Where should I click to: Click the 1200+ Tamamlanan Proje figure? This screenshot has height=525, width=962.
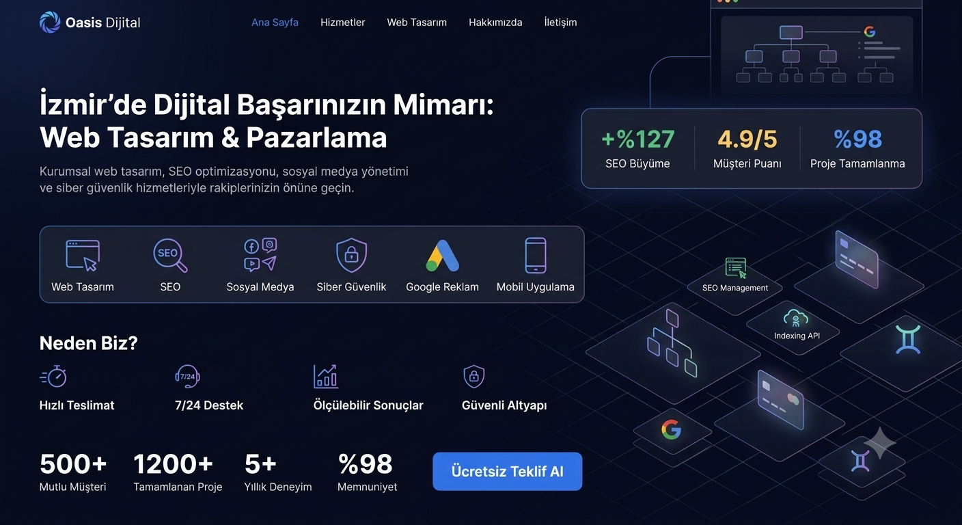(x=178, y=472)
